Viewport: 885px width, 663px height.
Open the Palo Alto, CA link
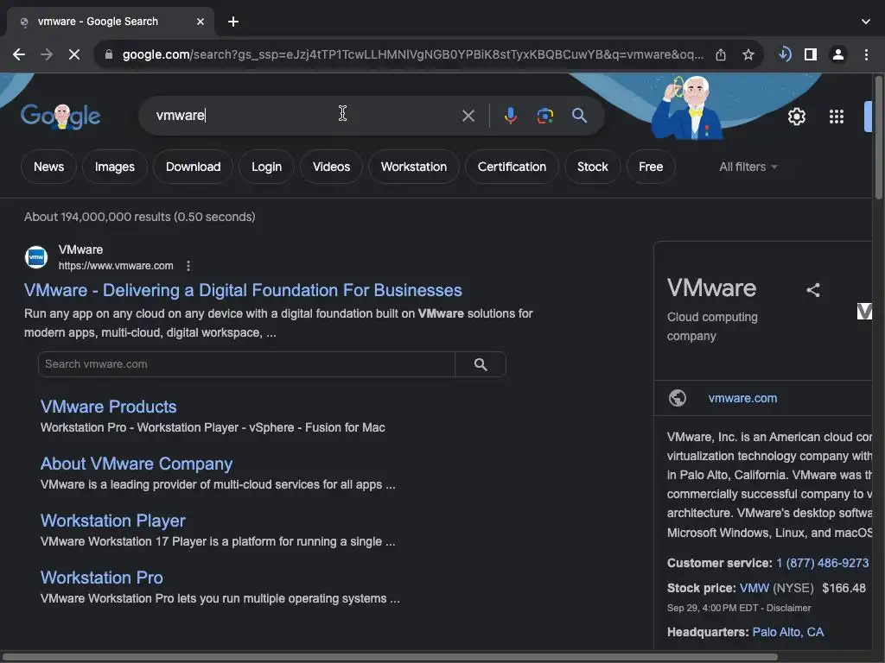[788, 632]
